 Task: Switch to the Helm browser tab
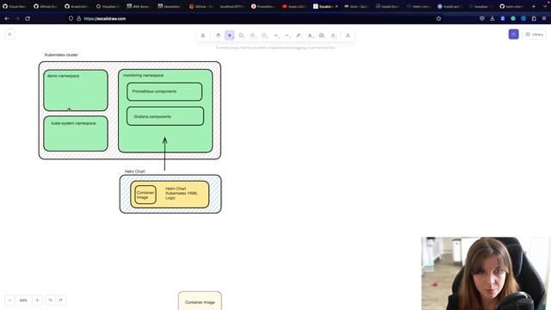(x=418, y=6)
